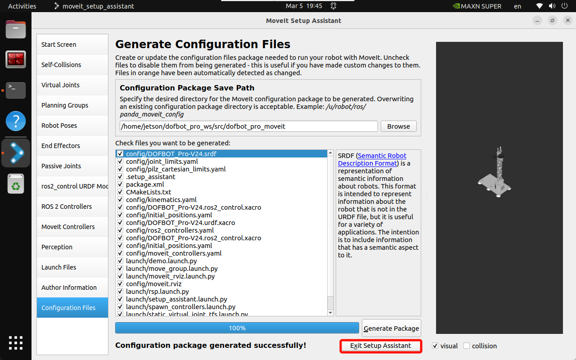576x360 pixels.
Task: Select launch/rsp.launch.py row text
Action: click(x=157, y=292)
